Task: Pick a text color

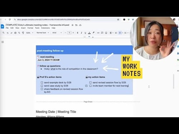Action: (x=89, y=33)
